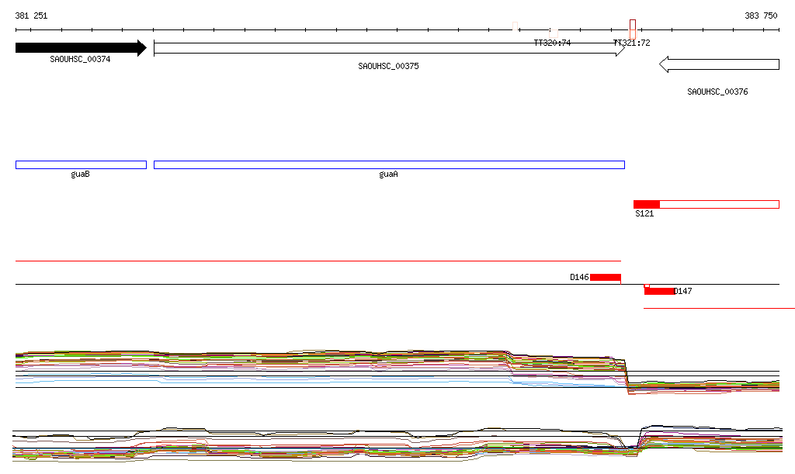Click the solid red D147 segment block
The height and width of the screenshot is (474, 795).
[x=659, y=291]
